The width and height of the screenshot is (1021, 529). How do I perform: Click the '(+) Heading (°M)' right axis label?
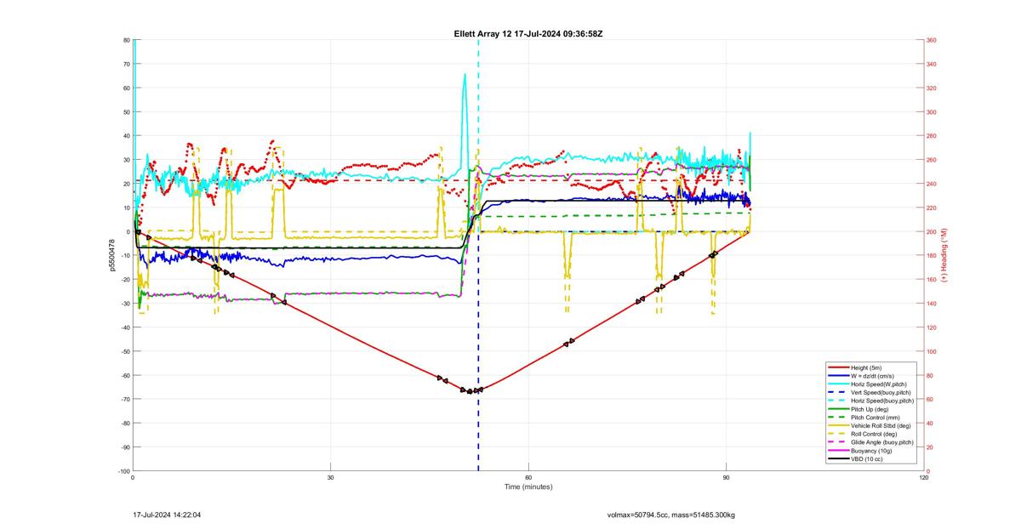(x=944, y=255)
